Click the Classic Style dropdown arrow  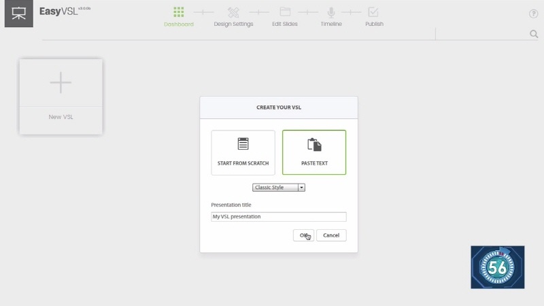point(301,188)
